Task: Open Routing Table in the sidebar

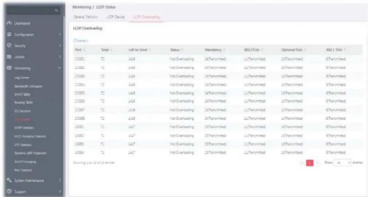Action: coord(24,103)
